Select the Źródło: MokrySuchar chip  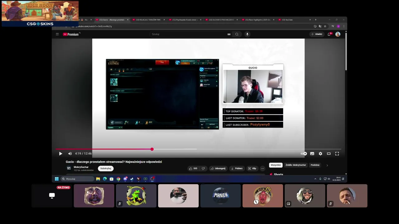click(296, 165)
